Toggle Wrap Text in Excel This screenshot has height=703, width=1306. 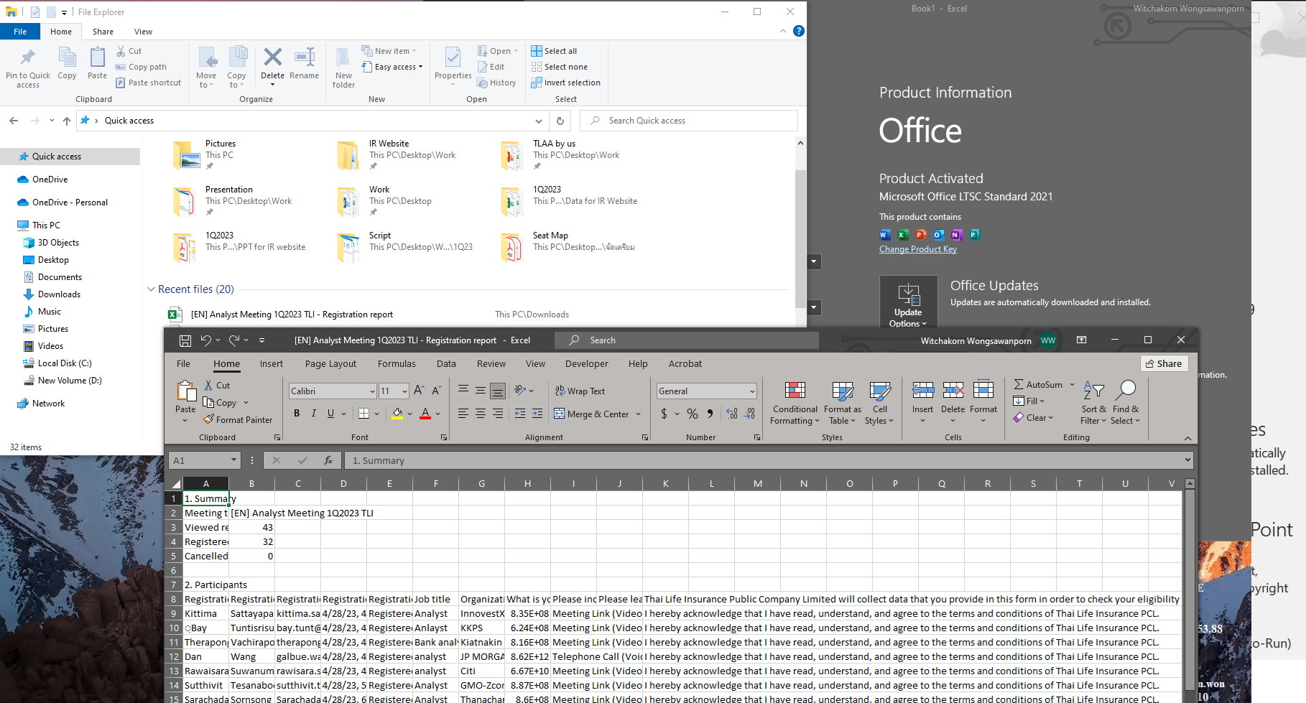click(x=580, y=391)
